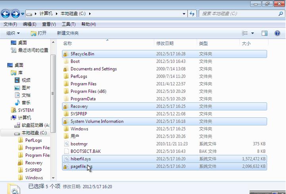286x194 pixels.
Task: Open 音乐 library in navigation tree
Action: (x=23, y=103)
